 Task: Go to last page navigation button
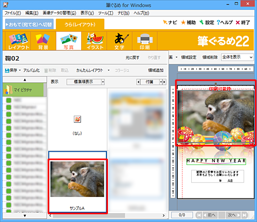[244, 215]
